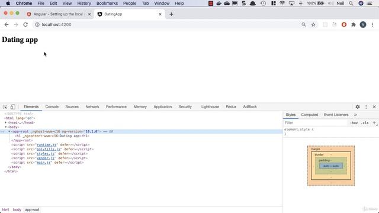Screen dimensions: 379x213
Task: Click the content auto × auto box
Action: (331, 166)
